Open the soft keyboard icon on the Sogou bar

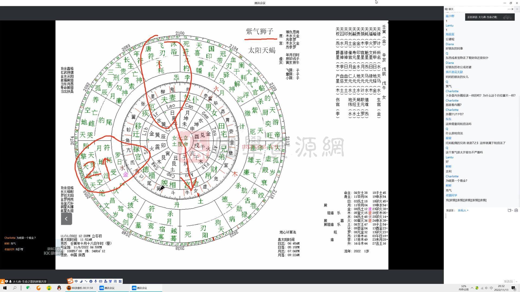coord(100,281)
